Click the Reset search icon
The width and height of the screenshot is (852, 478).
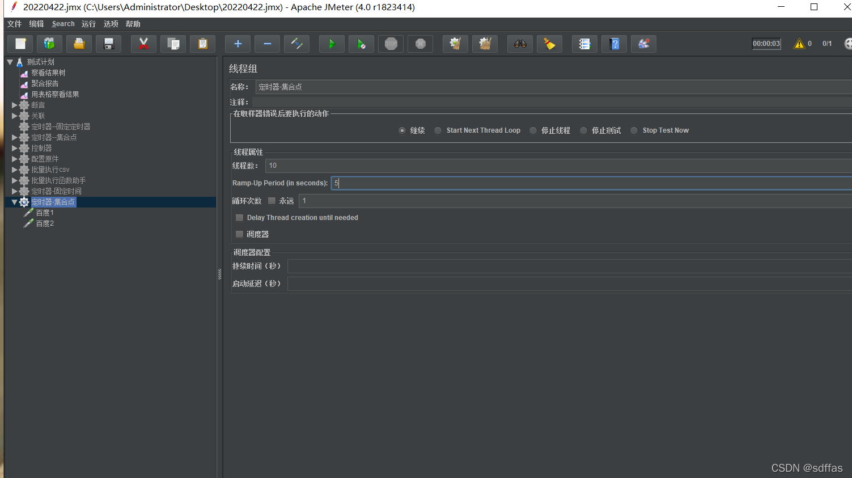(550, 44)
